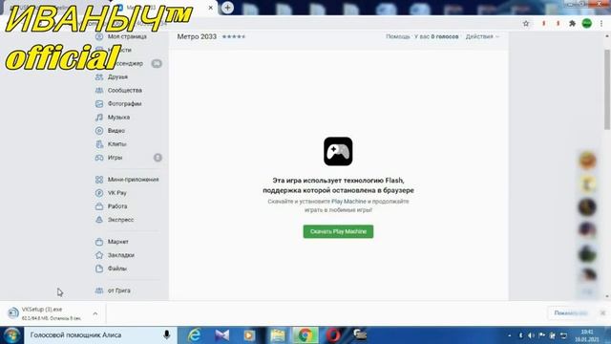Viewport: 611px width, 344px height.
Task: Open the Закладки star icon
Action: point(99,255)
